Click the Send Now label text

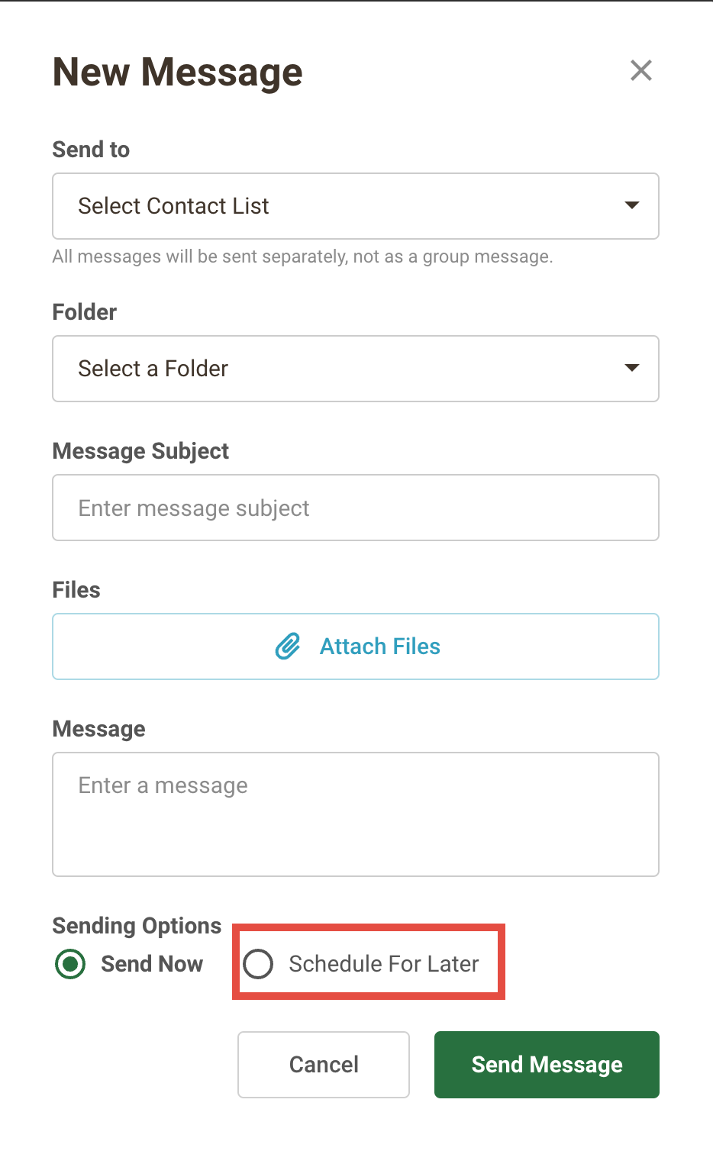tap(153, 964)
